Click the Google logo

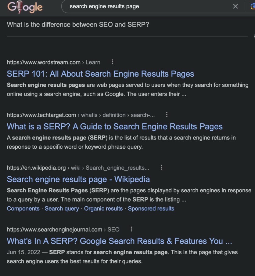pos(25,7)
